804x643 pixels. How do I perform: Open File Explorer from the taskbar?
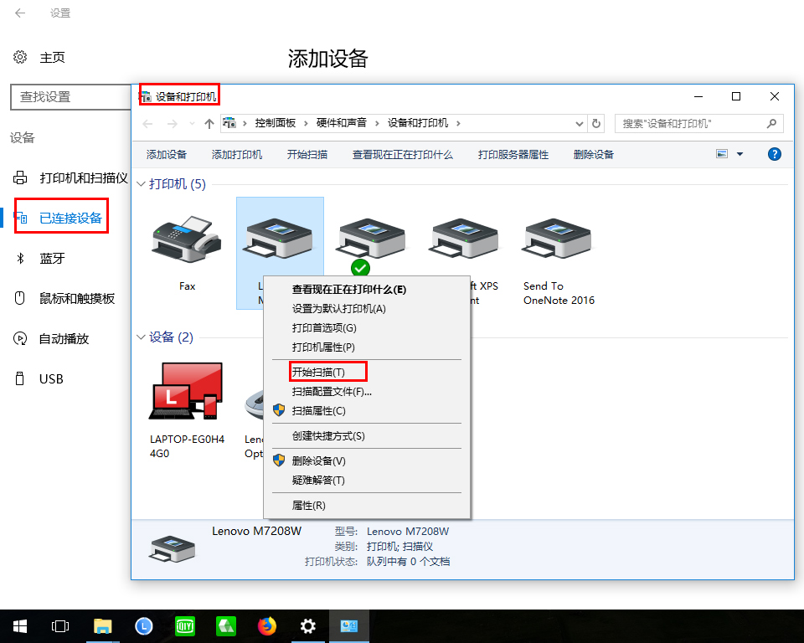pos(102,626)
